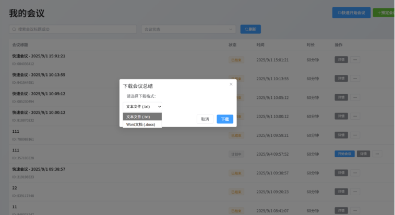The height and width of the screenshot is (215, 395).
Task: Click the 取消 button
Action: coord(205,119)
